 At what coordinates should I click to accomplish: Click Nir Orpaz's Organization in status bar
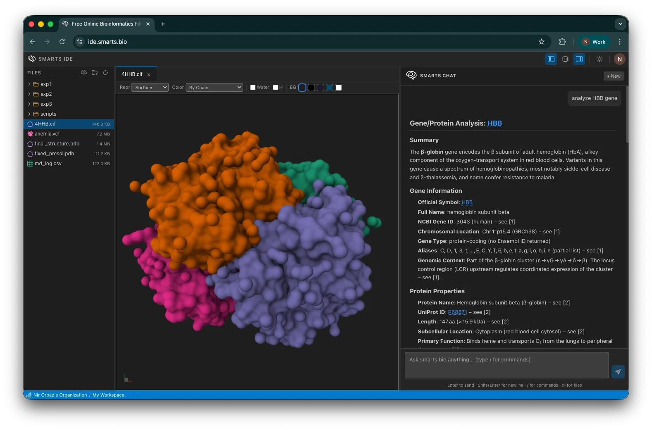60,395
